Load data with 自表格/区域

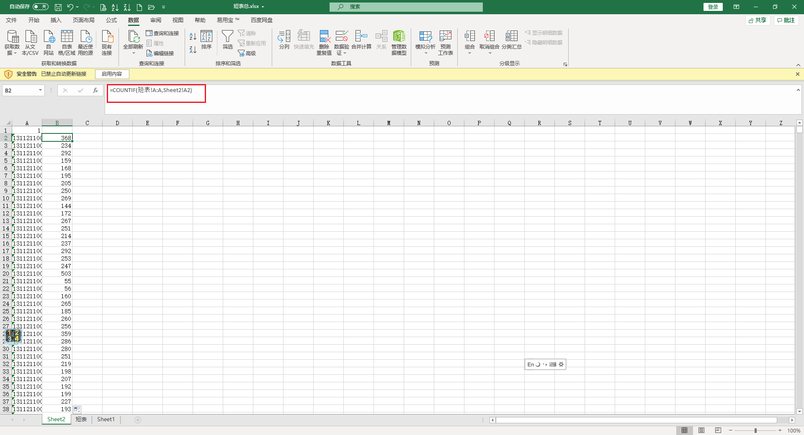[67, 43]
